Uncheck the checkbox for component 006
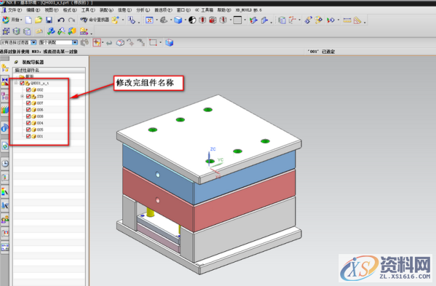436x286 pixels. [x=28, y=110]
